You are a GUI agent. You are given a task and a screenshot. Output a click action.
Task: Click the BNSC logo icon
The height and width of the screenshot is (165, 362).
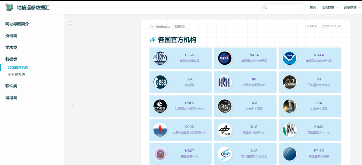pyautogui.click(x=290, y=130)
